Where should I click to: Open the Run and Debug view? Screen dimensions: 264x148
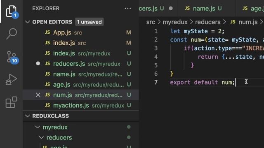click(x=12, y=79)
